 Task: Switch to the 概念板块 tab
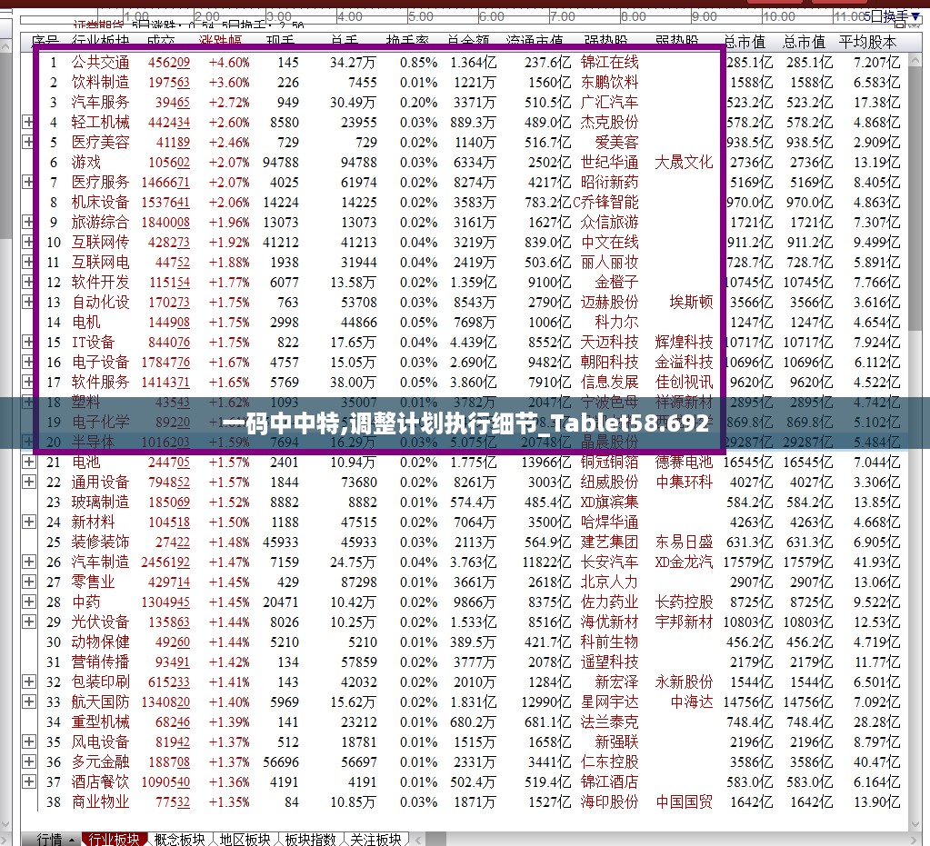click(180, 839)
